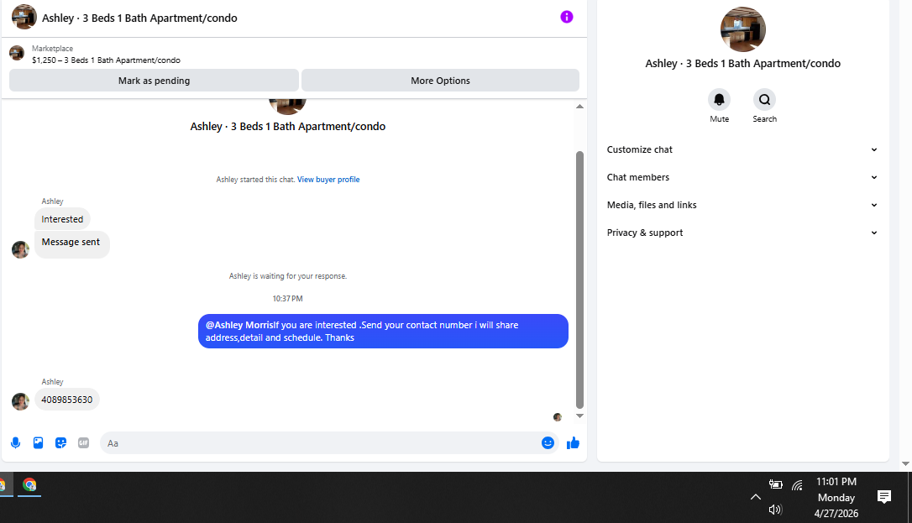Click listing price $1,250 text
The height and width of the screenshot is (523, 912).
(x=45, y=60)
